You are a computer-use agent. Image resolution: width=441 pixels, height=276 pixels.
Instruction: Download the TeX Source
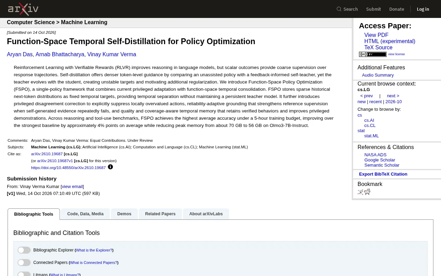(x=378, y=48)
